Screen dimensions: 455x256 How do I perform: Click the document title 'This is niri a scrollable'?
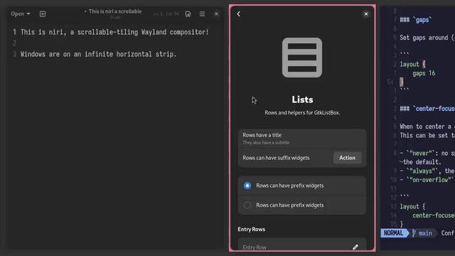pyautogui.click(x=115, y=11)
